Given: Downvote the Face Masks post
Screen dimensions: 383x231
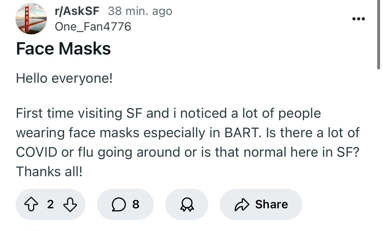Looking at the screenshot, I should pos(70,204).
